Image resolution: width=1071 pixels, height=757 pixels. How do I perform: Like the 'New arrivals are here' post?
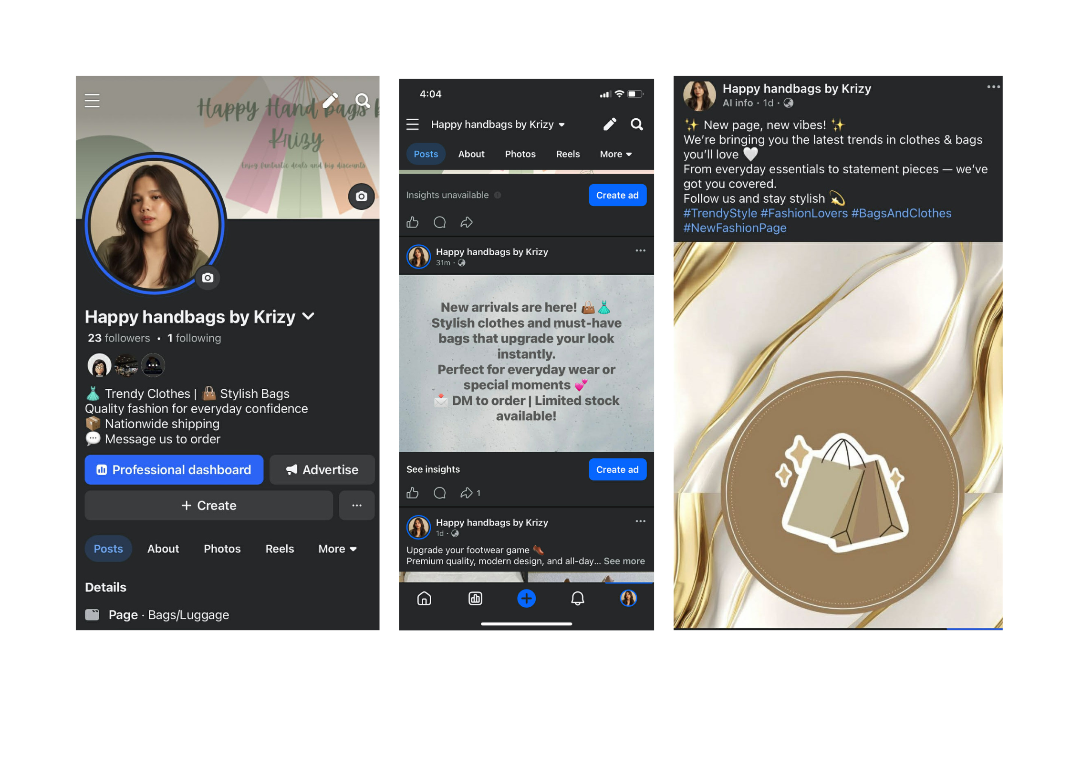click(x=412, y=493)
